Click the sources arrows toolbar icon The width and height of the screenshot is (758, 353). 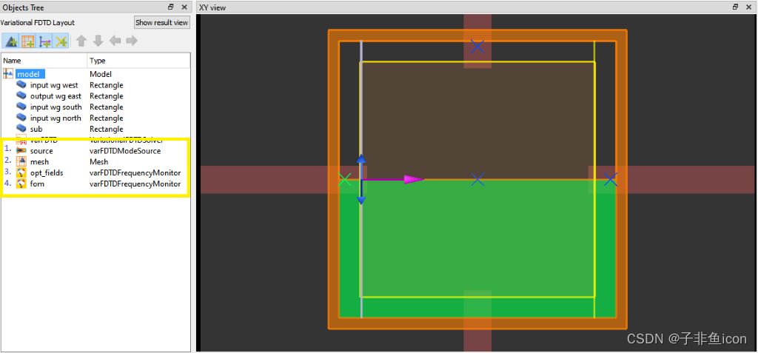pyautogui.click(x=44, y=41)
